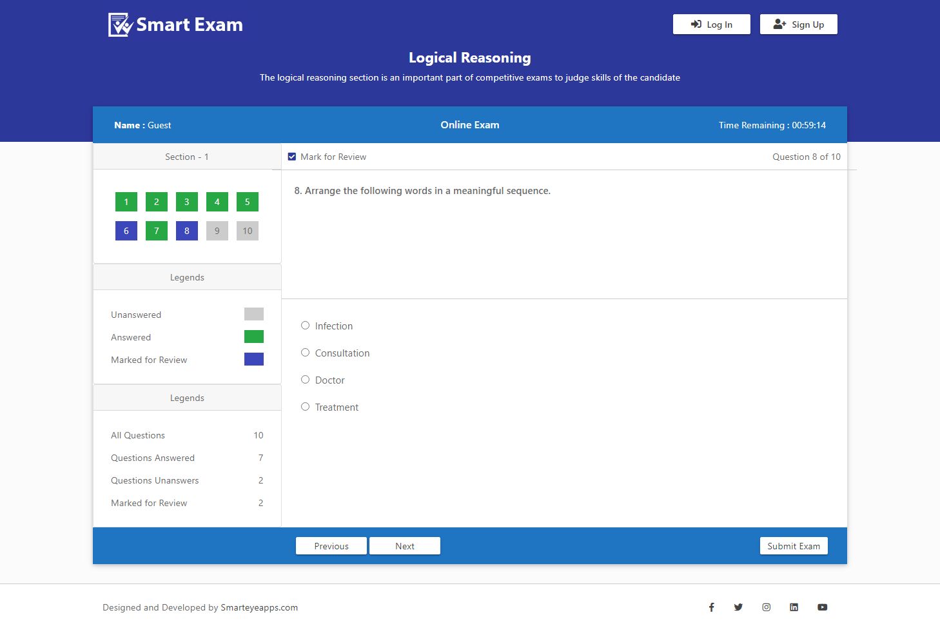Select the Treatment radio option
Image resolution: width=940 pixels, height=626 pixels.
click(306, 407)
